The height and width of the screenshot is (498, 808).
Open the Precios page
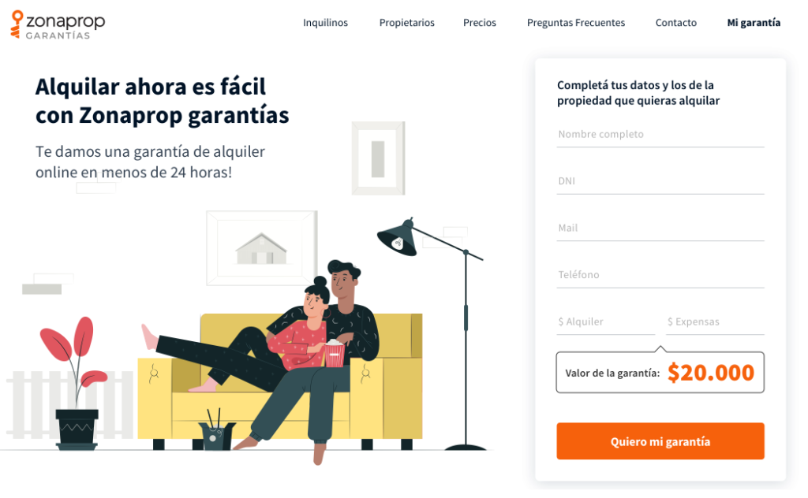click(x=479, y=23)
